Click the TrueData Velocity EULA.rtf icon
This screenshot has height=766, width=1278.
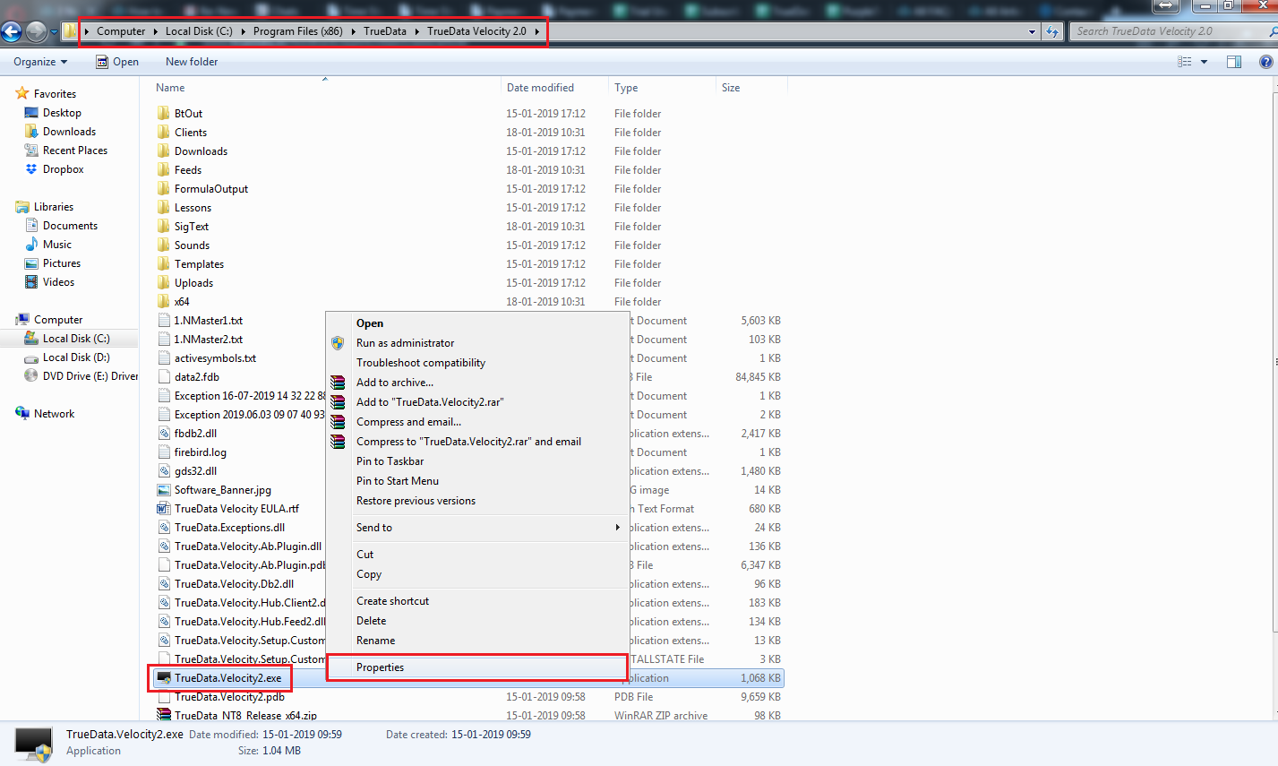click(x=163, y=509)
